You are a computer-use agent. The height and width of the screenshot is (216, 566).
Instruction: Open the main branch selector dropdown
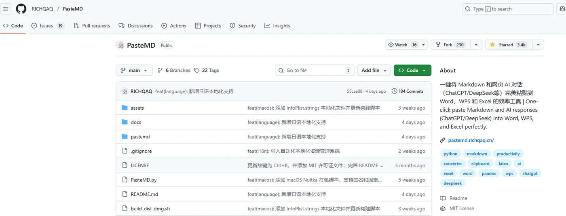(134, 70)
